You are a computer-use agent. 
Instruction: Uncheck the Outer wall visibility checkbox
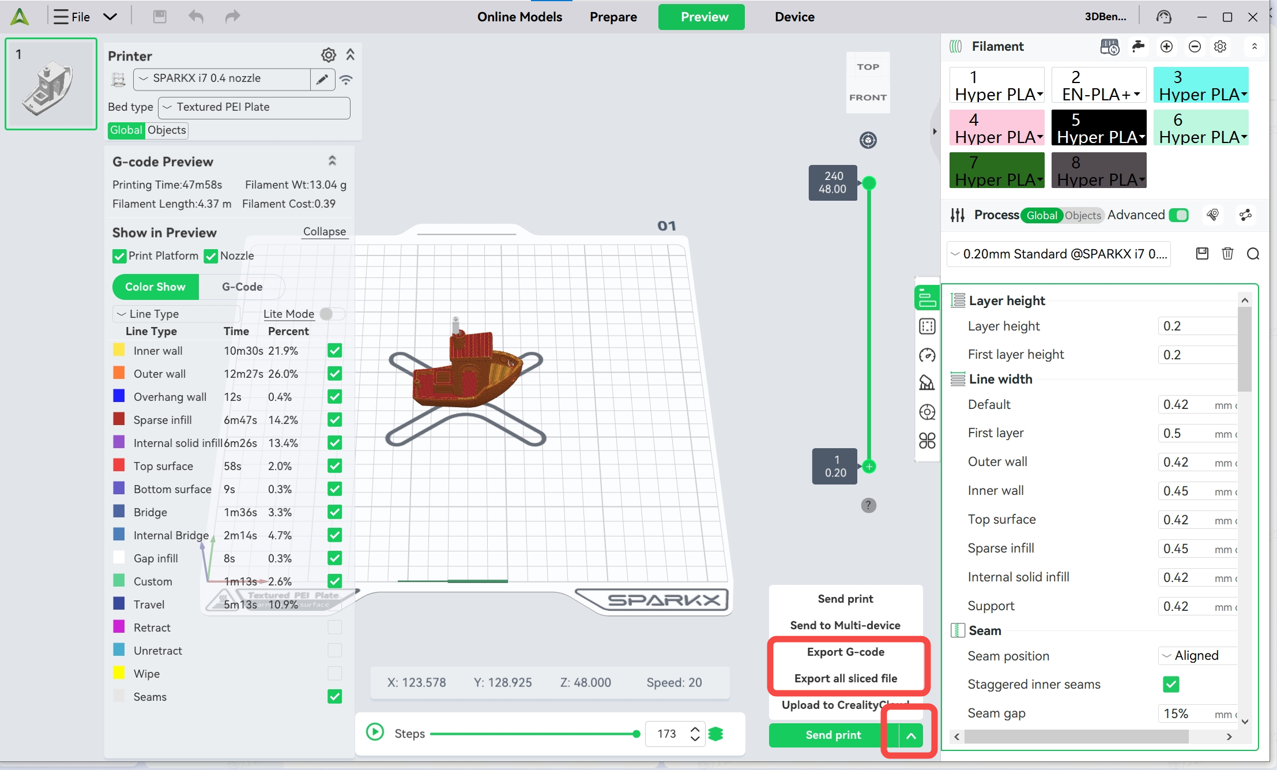[334, 374]
